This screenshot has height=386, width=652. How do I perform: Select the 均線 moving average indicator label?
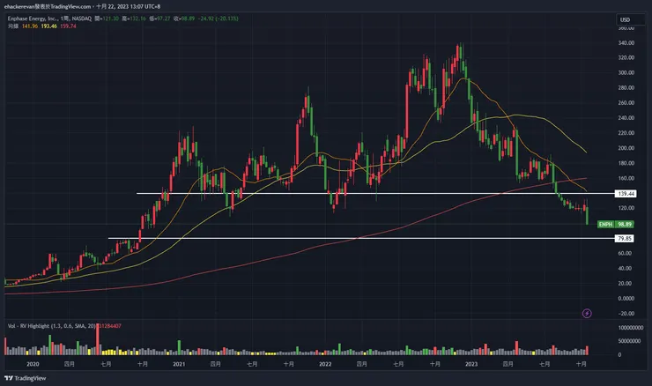(x=13, y=26)
